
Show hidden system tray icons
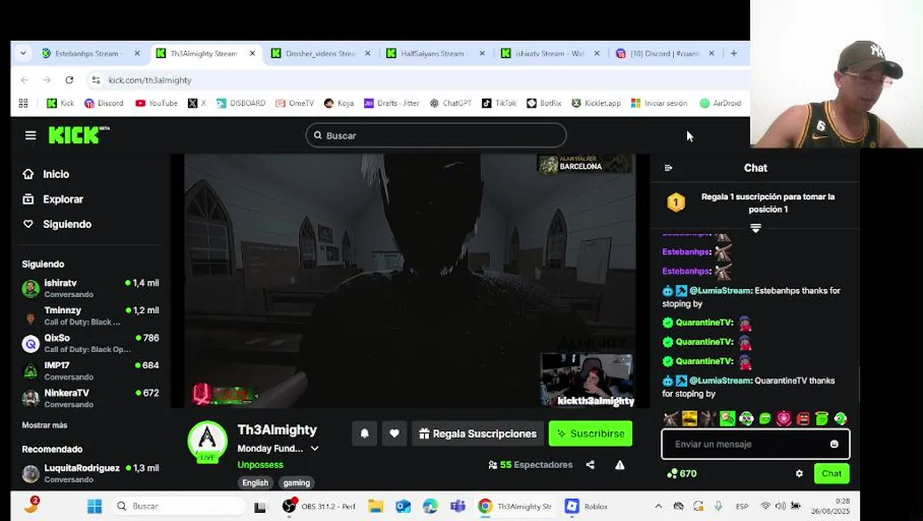(x=658, y=507)
